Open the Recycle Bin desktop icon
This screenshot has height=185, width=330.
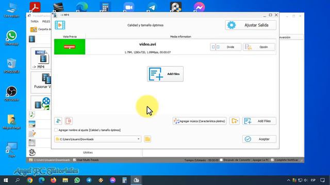[11, 66]
